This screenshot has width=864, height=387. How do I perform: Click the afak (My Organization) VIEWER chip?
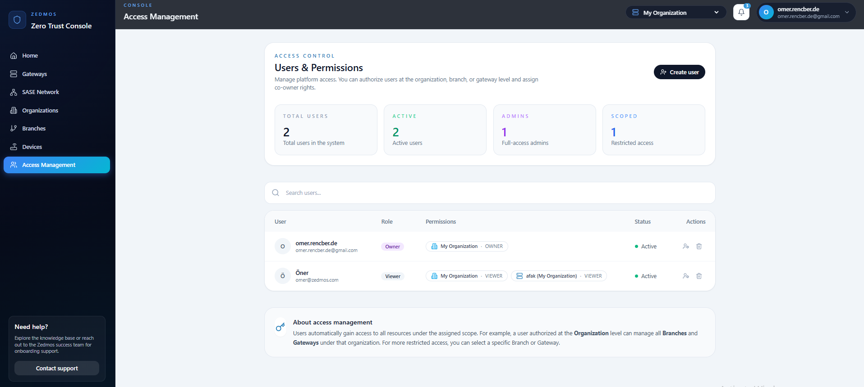coord(559,276)
